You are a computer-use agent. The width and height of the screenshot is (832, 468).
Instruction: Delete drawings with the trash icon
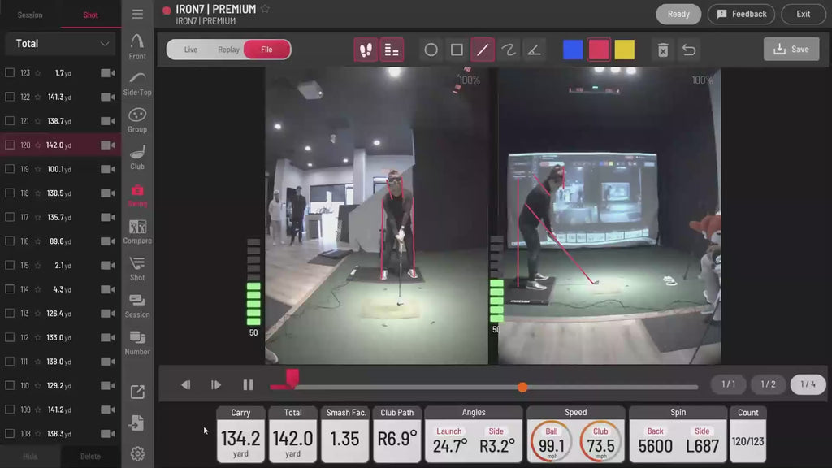coord(663,50)
